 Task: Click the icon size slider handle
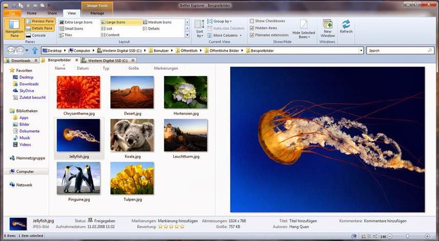click(408, 236)
